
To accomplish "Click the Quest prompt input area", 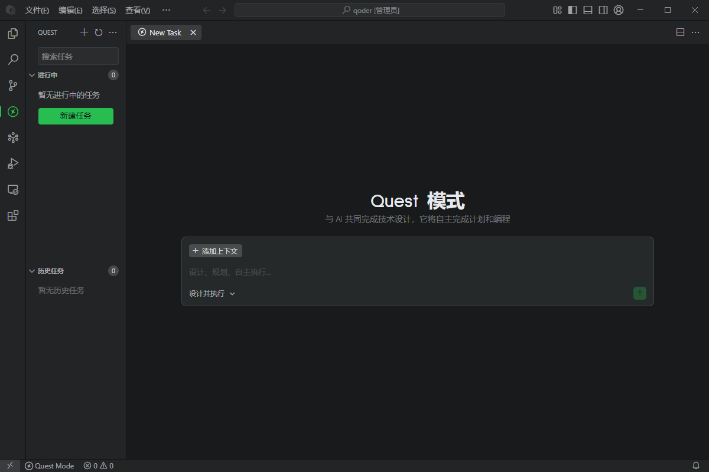I will tap(417, 272).
